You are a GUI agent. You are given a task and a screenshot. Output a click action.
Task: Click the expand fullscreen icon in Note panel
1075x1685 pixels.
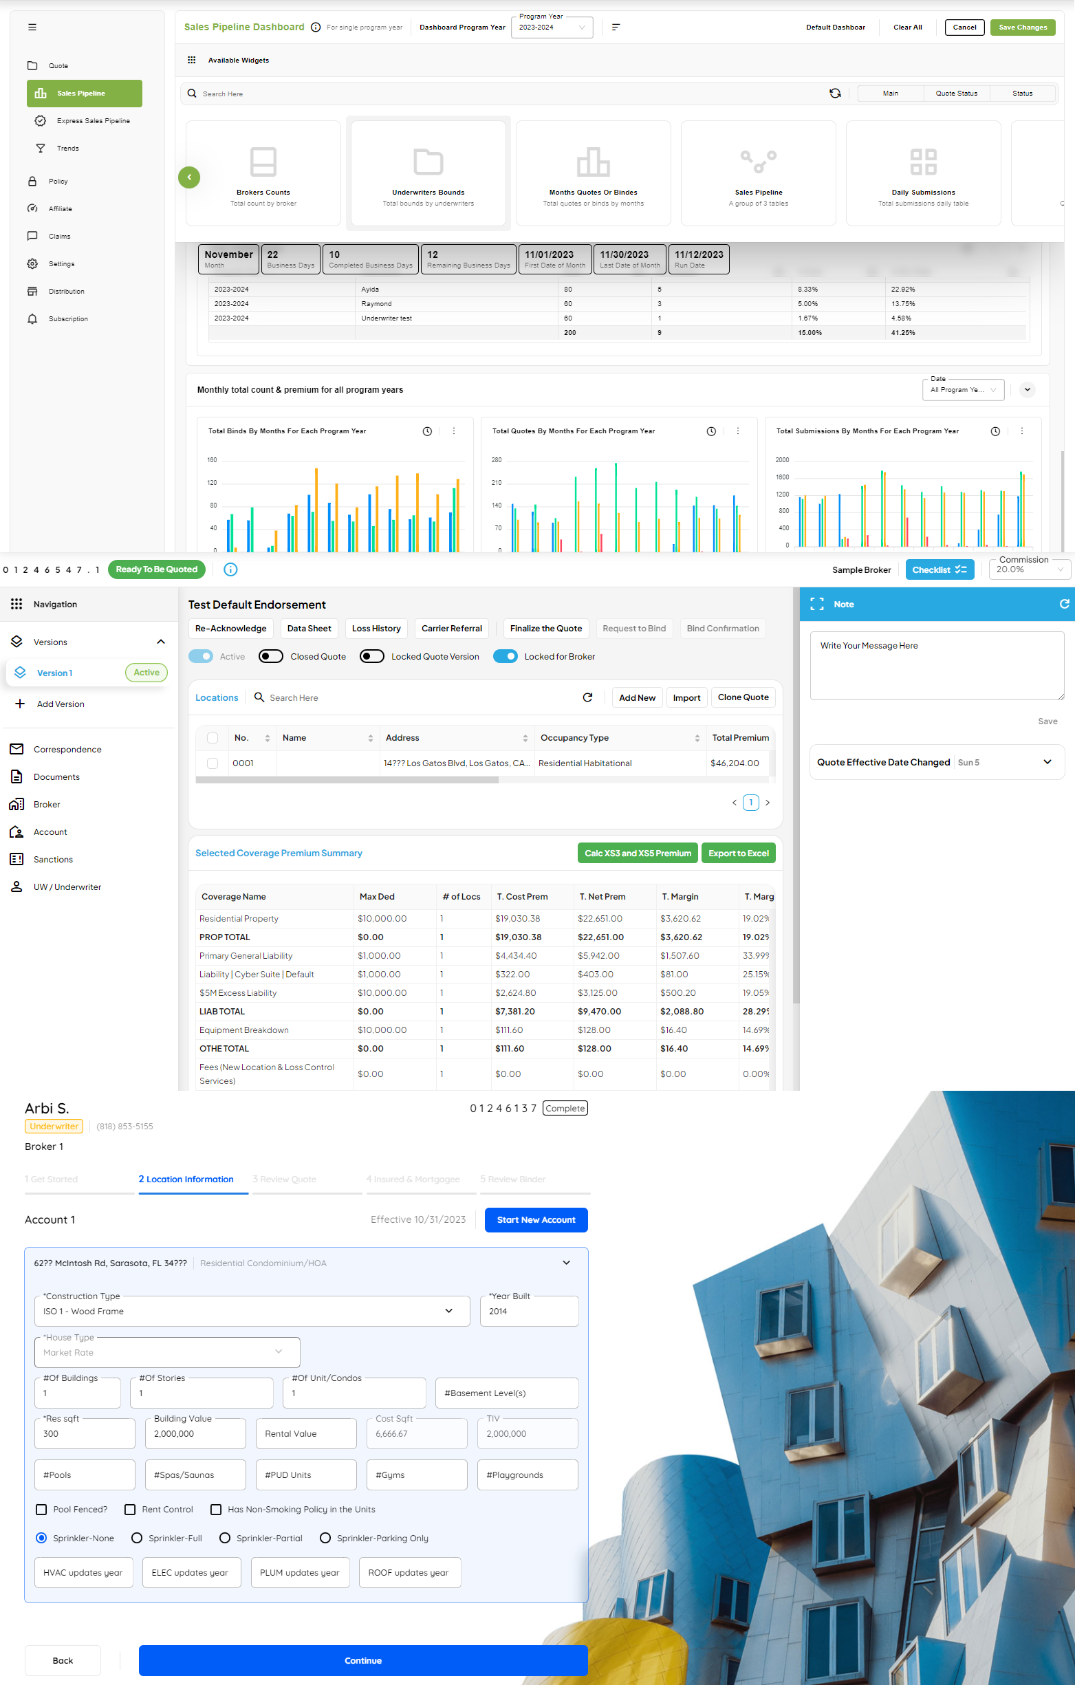pos(817,604)
